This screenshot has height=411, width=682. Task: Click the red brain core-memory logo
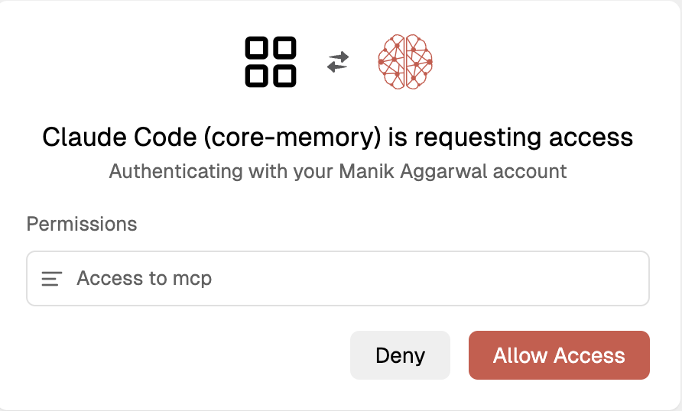pos(405,62)
